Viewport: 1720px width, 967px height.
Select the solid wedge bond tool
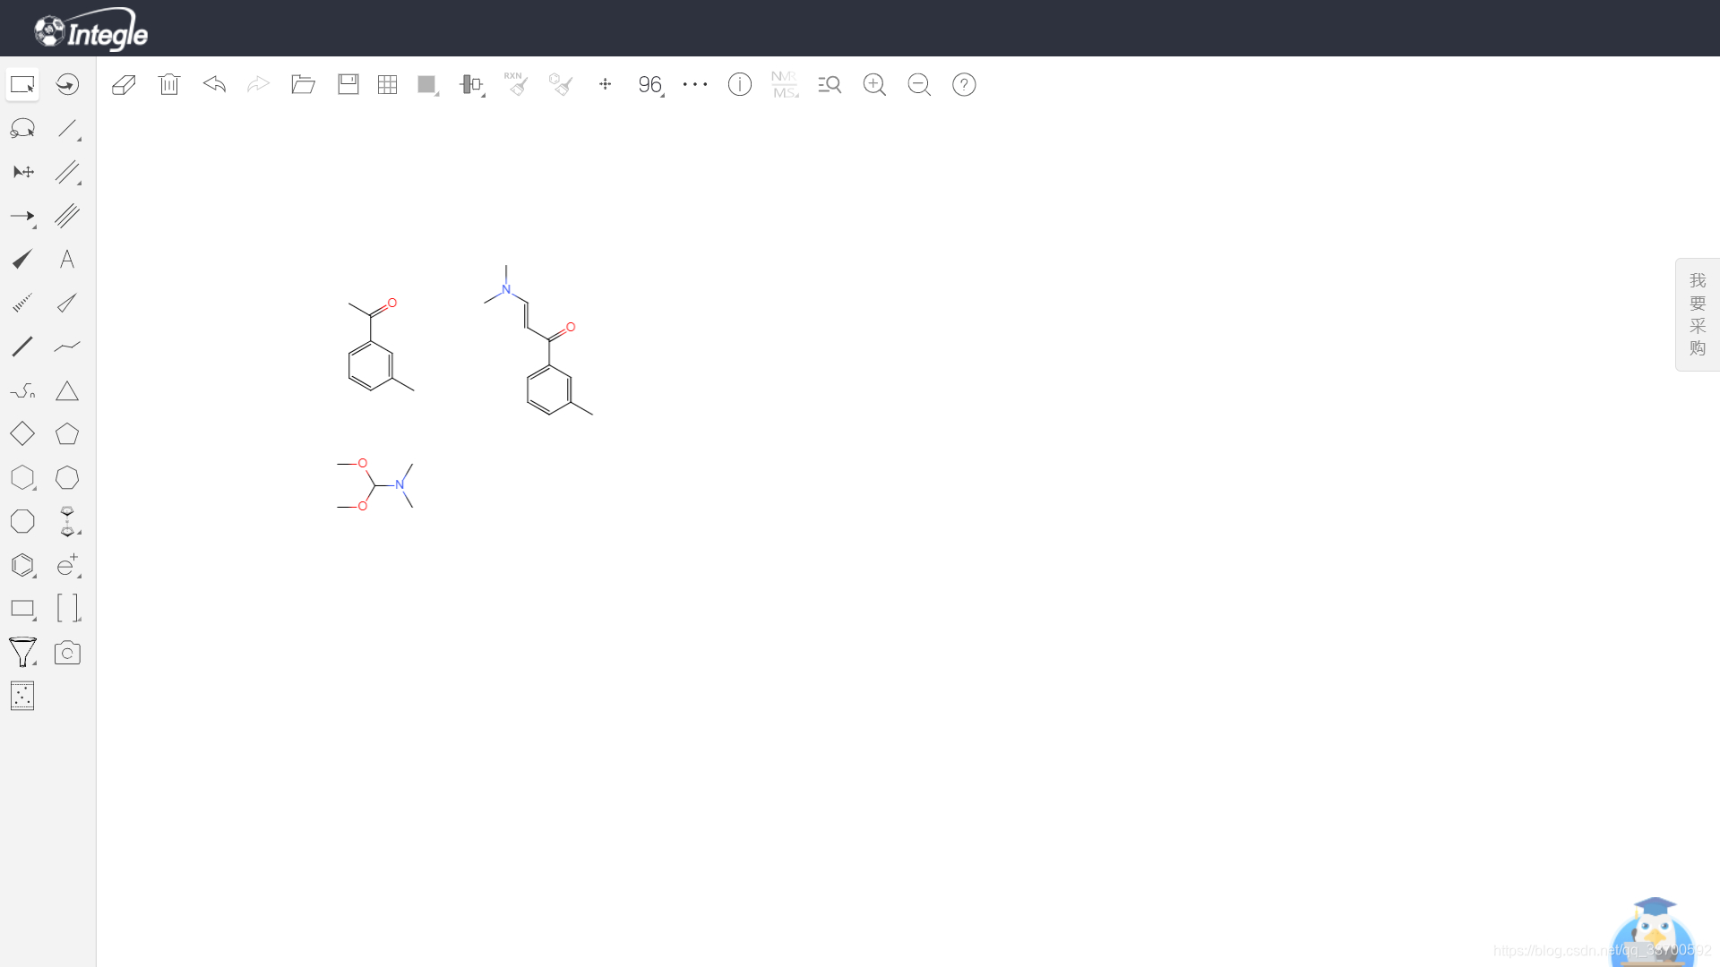(x=22, y=260)
